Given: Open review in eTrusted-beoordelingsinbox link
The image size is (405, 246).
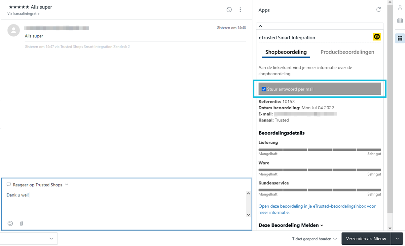Looking at the screenshot, I should pyautogui.click(x=317, y=209).
